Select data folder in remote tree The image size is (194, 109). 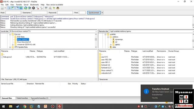coord(114,47)
